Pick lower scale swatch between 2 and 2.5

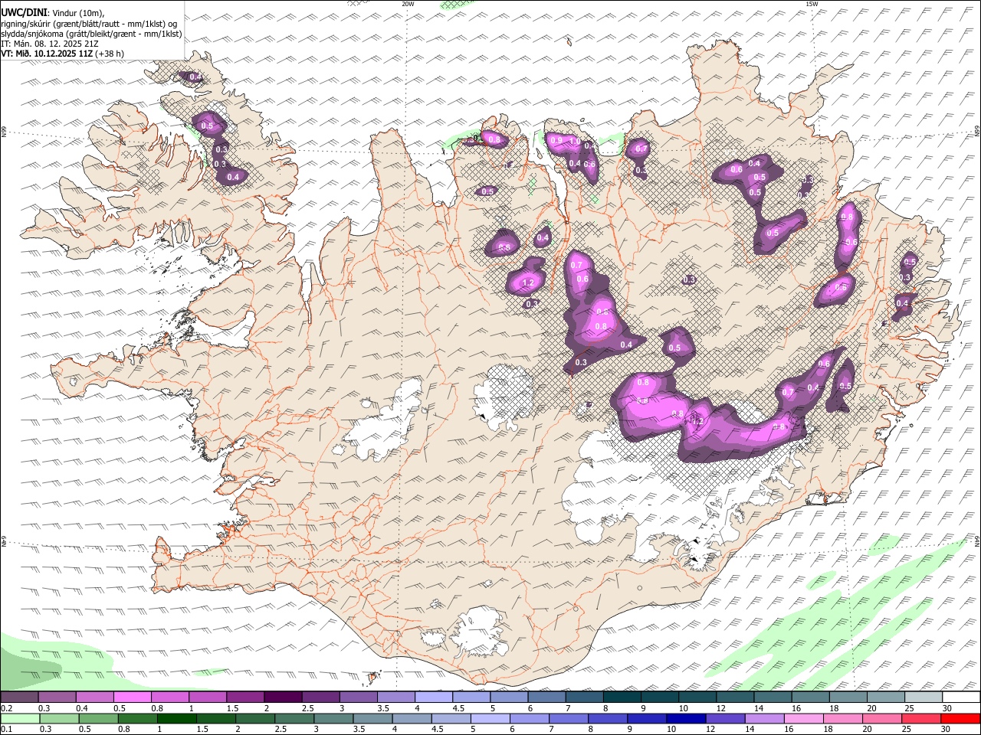[254, 719]
